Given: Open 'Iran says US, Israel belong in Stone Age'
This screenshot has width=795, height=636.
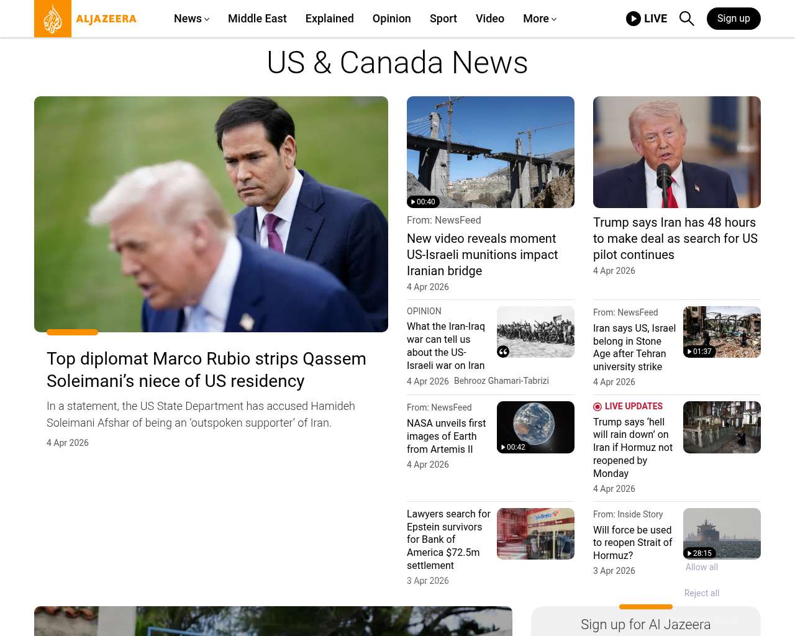Looking at the screenshot, I should coord(634,347).
